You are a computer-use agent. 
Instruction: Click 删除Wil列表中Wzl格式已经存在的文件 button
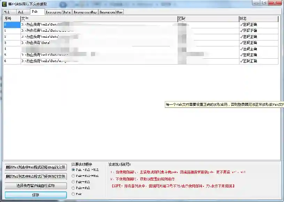point(36,167)
